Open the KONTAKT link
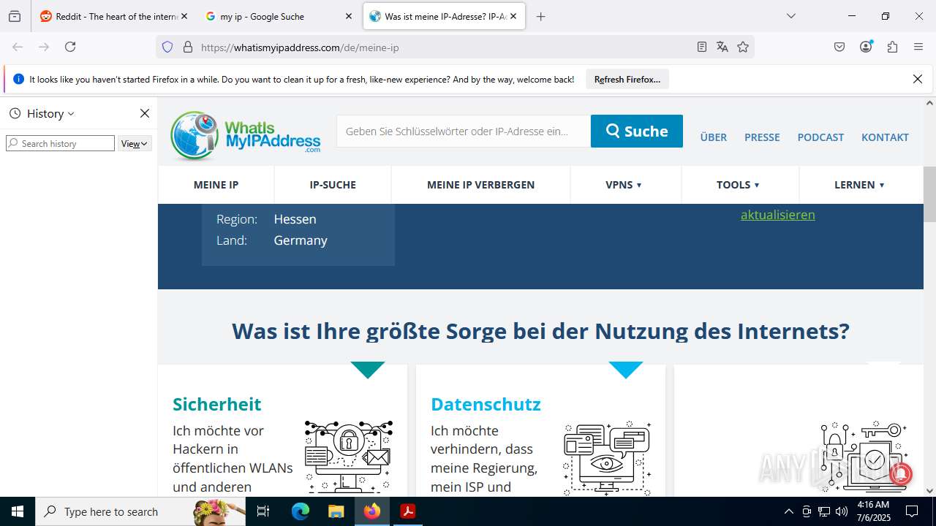This screenshot has width=936, height=526. pyautogui.click(x=885, y=137)
